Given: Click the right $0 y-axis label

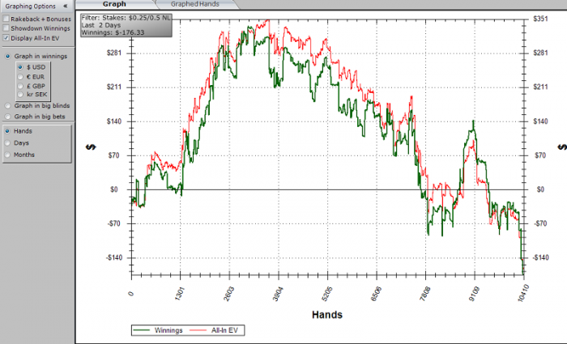Looking at the screenshot, I should click(x=540, y=189).
